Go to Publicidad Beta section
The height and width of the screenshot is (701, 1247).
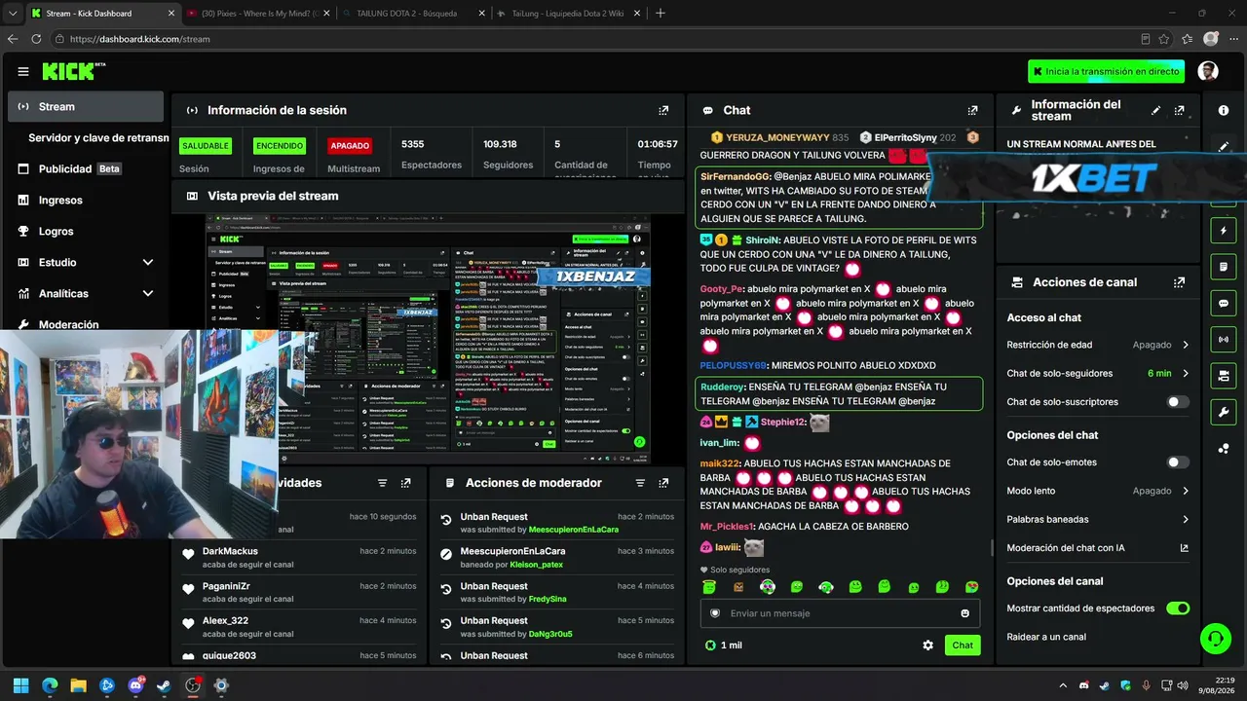[86, 169]
